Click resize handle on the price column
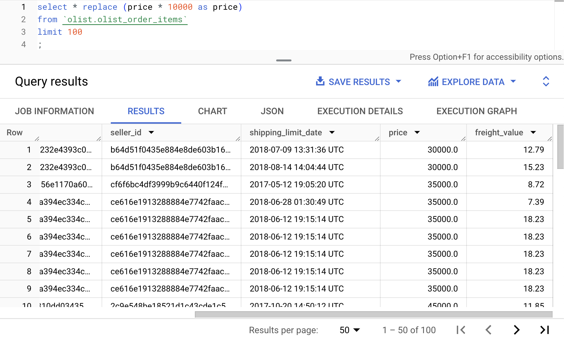 point(463,139)
